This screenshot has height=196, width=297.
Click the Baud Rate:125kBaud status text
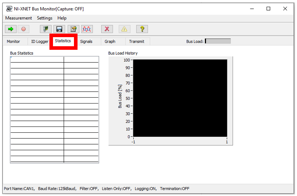click(57, 188)
